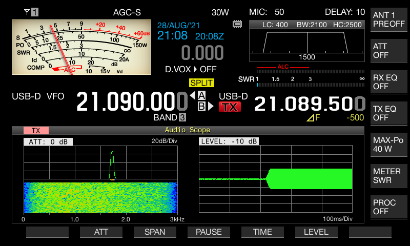Click the BW:2100 filter value
The width and height of the screenshot is (410, 246).
click(312, 25)
